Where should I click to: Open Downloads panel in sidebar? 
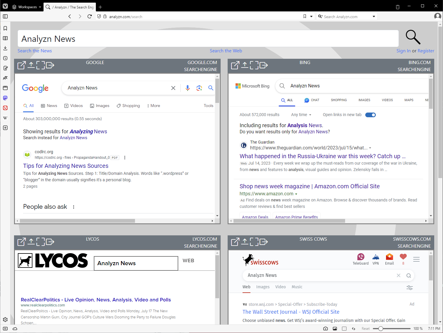coord(5,48)
